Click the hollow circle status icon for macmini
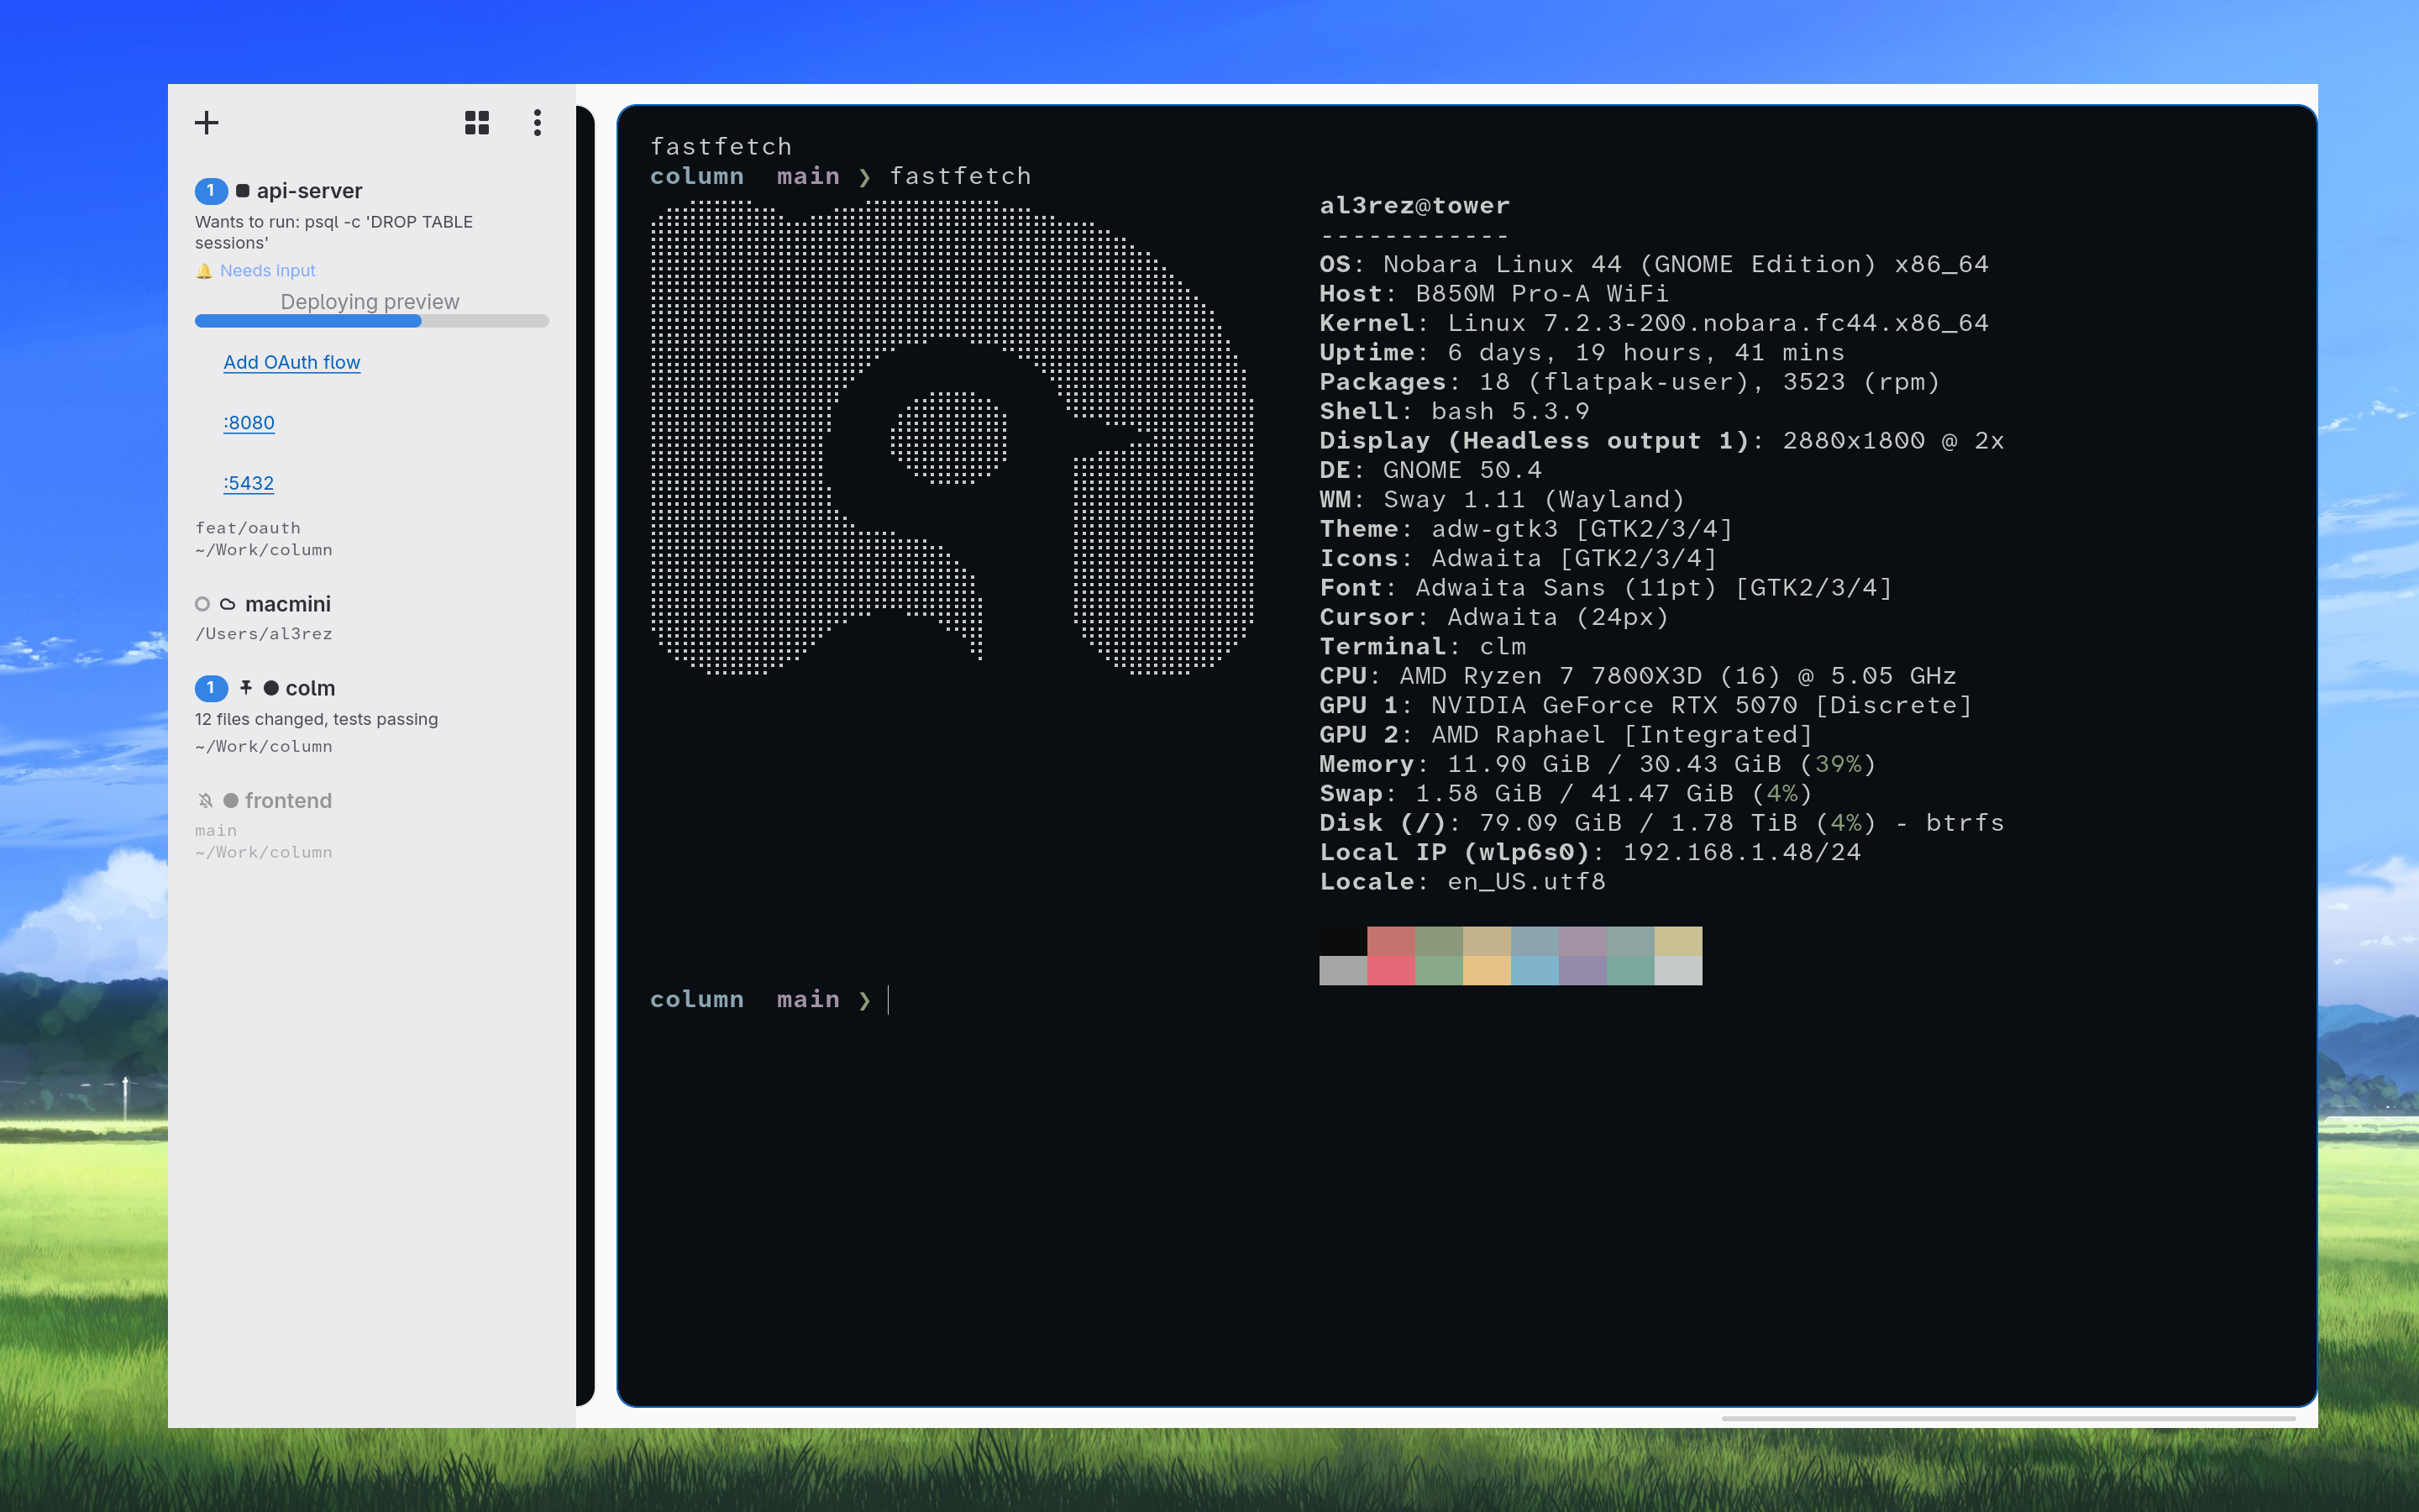The width and height of the screenshot is (2419, 1512). (203, 604)
